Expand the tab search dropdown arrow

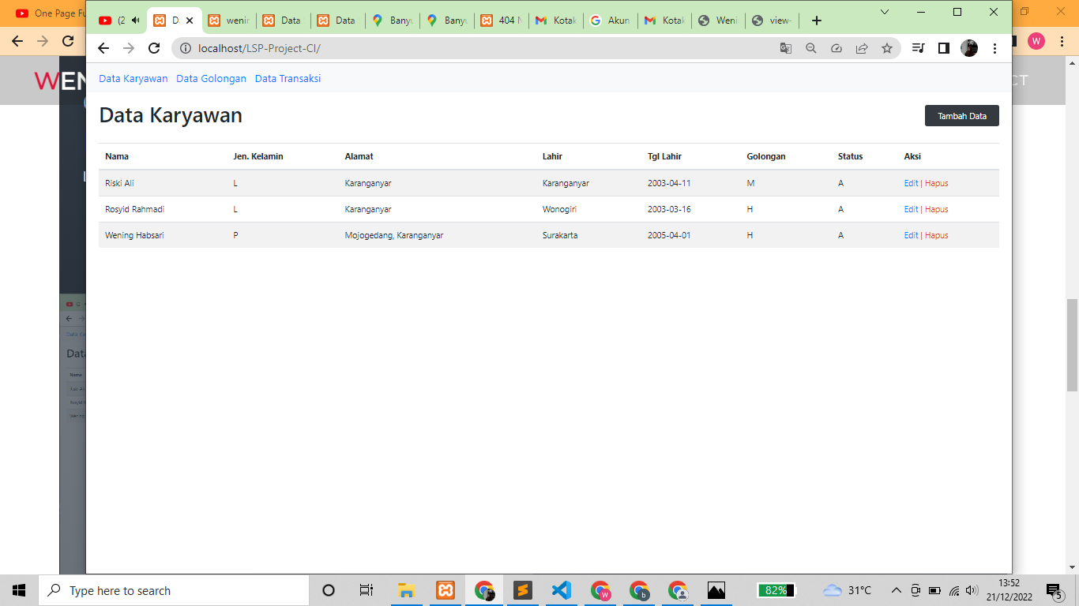885,13
